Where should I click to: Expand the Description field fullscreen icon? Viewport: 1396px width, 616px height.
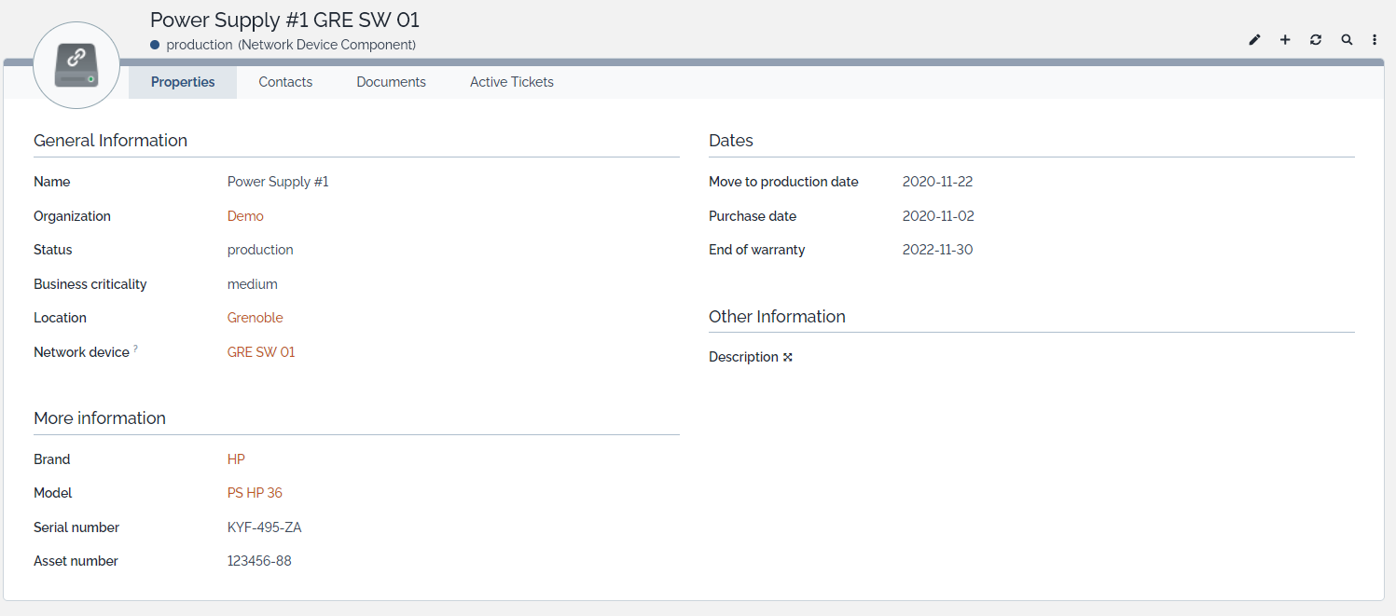pyautogui.click(x=788, y=357)
